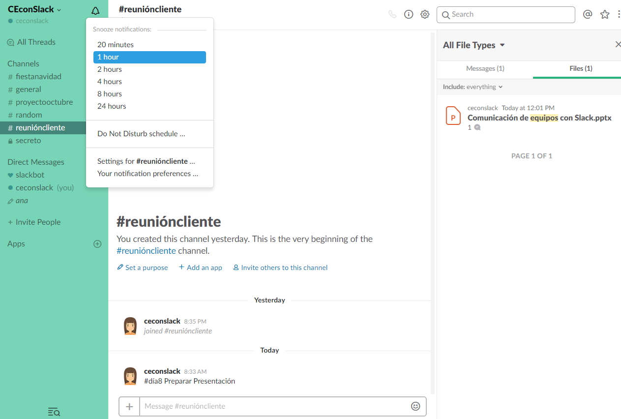The image size is (621, 419).
Task: Click the 'joined #reunióncliente' message
Action: coord(178,331)
